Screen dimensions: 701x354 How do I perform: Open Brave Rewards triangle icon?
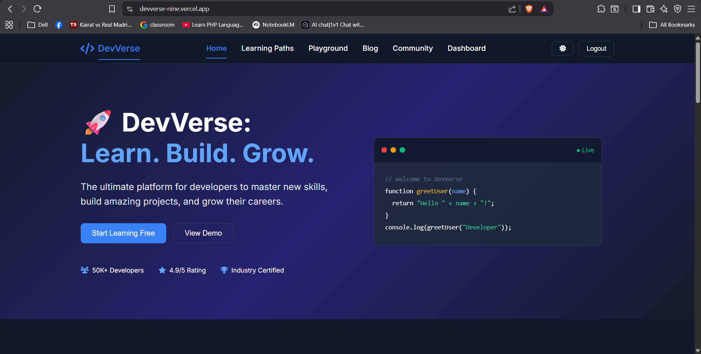click(x=544, y=8)
